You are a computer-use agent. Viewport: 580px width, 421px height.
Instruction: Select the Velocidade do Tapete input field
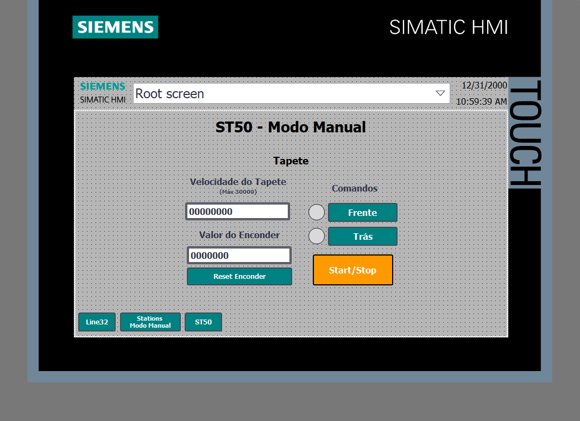point(237,212)
